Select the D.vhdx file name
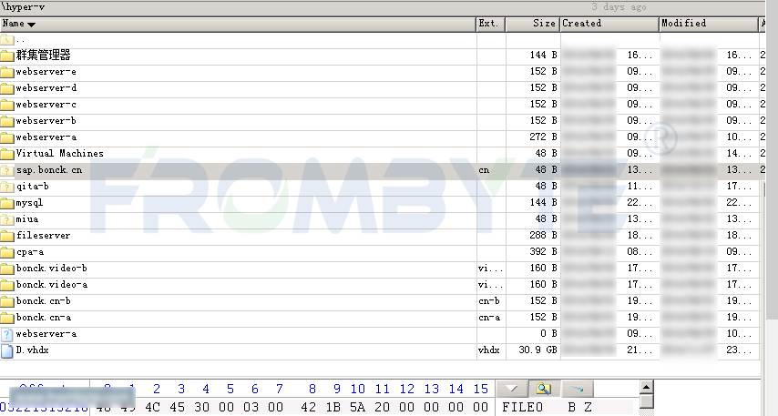Screen dimensions: 778x416 [32, 350]
